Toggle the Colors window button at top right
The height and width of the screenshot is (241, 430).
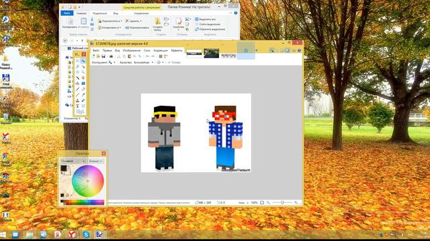288,51
